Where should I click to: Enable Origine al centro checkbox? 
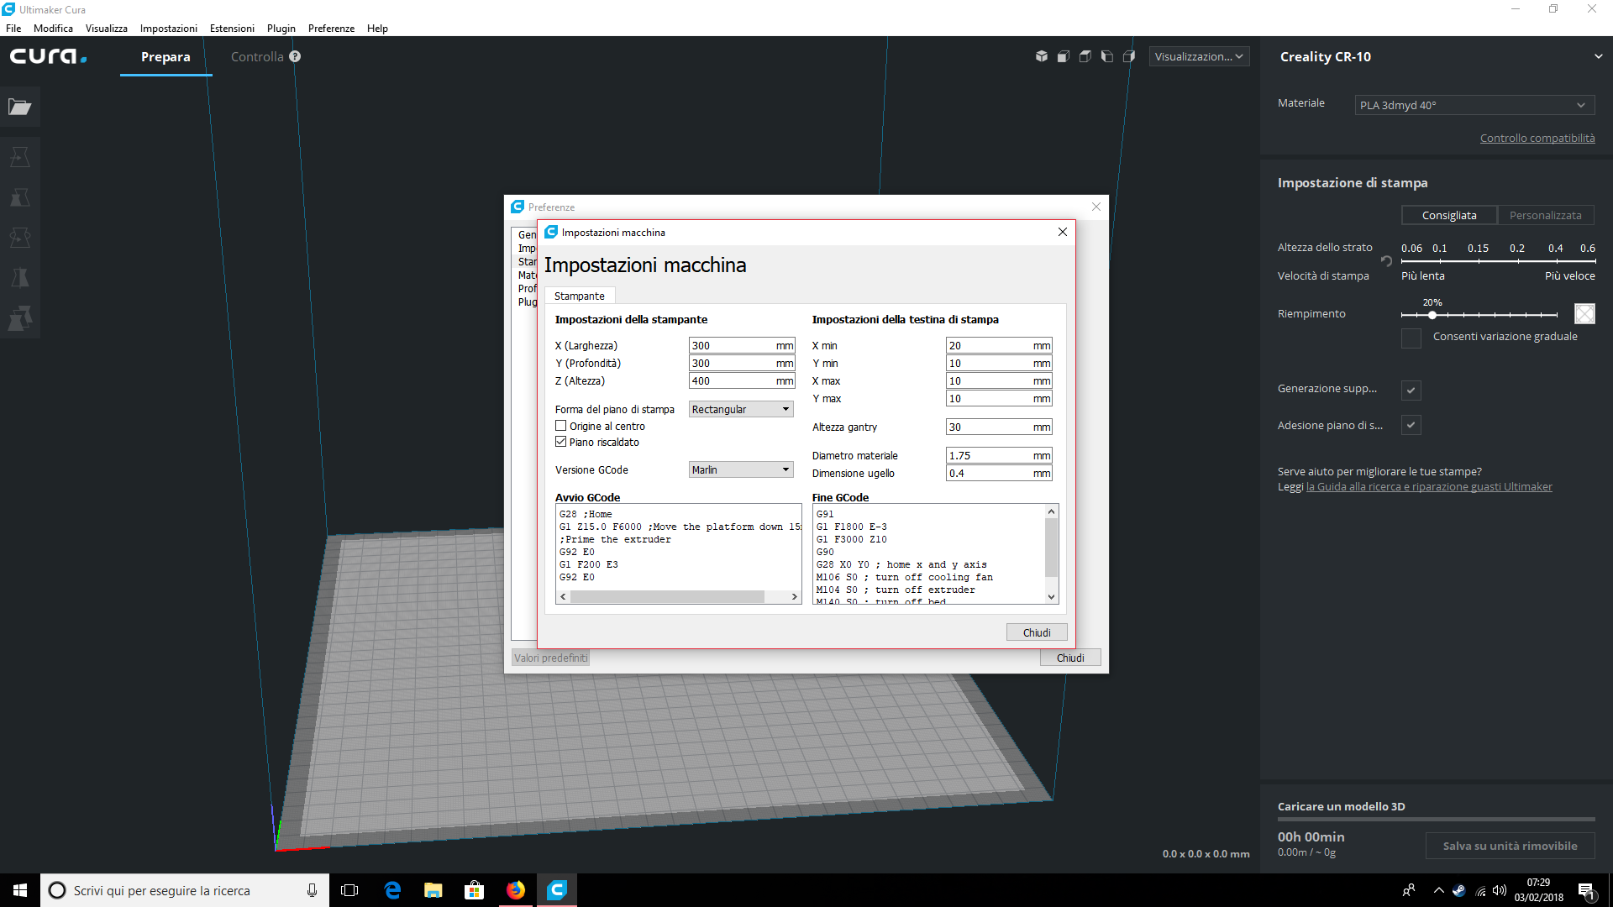click(561, 426)
